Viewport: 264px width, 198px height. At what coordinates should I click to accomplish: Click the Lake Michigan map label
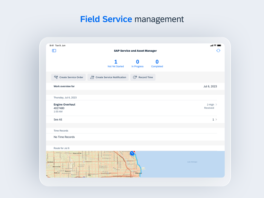point(192,162)
